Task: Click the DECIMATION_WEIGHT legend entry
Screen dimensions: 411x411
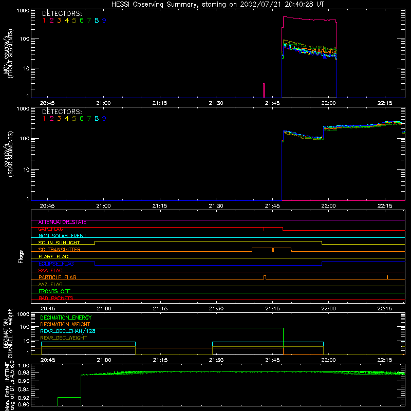Action: (65, 325)
